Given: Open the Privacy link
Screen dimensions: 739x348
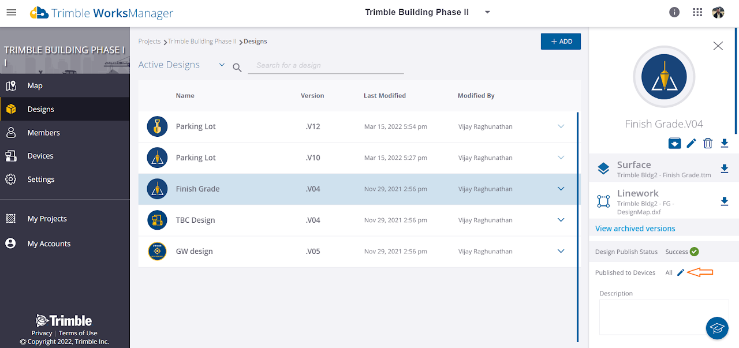Looking at the screenshot, I should 42,333.
